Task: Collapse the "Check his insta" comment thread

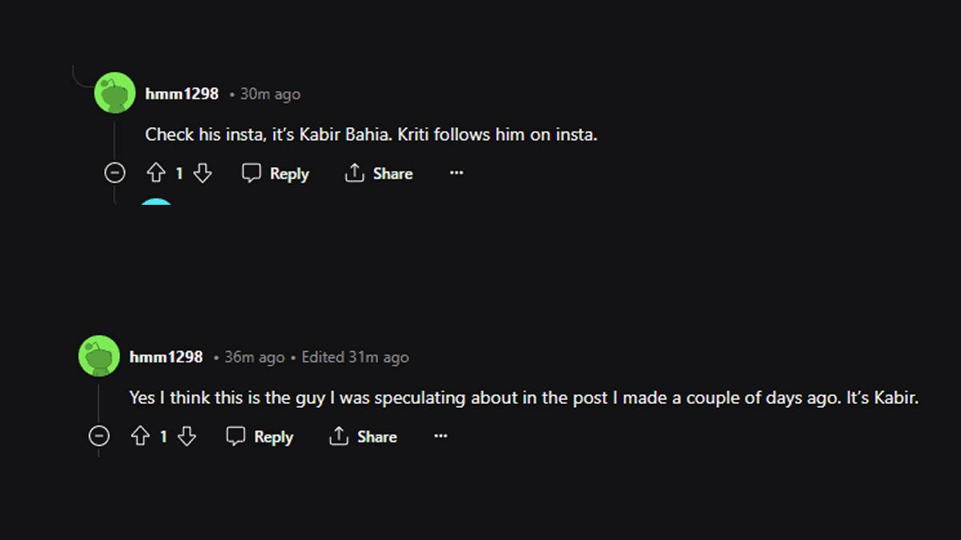Action: 115,173
